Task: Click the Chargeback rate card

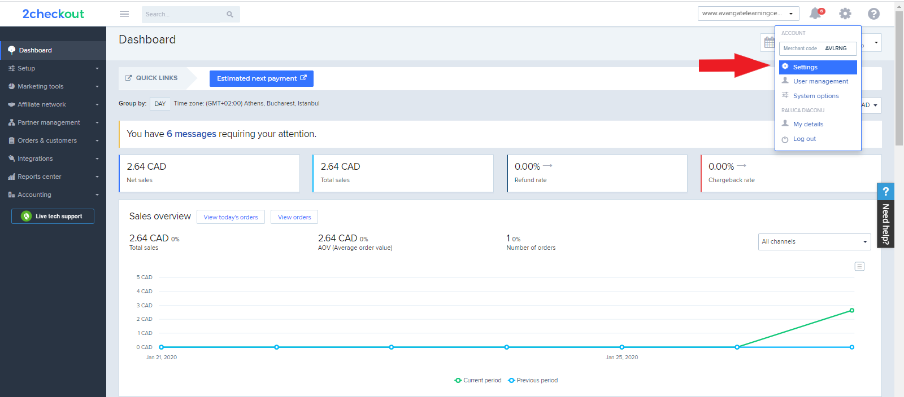Action: 791,173
